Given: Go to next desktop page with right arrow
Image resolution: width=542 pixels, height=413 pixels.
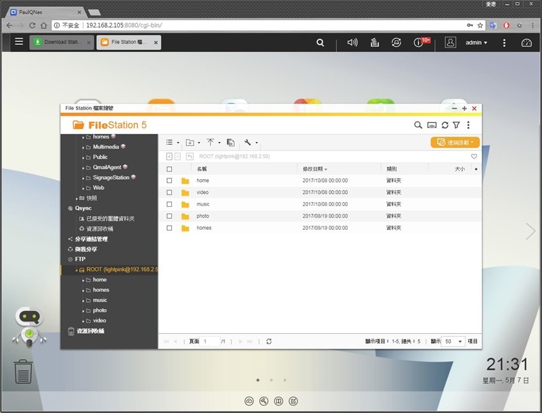Looking at the screenshot, I should [x=530, y=231].
